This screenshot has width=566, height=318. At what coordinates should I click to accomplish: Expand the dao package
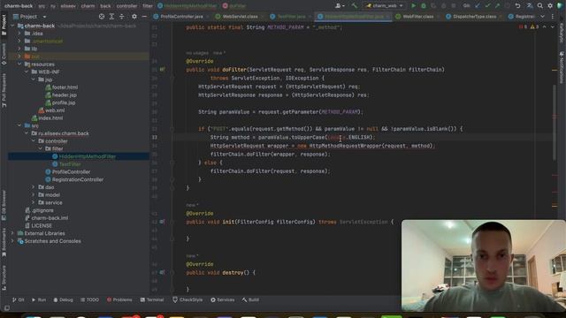click(34, 187)
